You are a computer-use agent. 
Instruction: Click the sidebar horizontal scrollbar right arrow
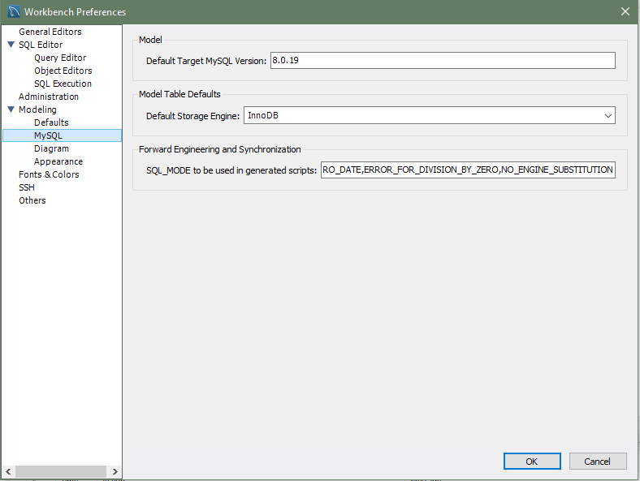click(115, 471)
